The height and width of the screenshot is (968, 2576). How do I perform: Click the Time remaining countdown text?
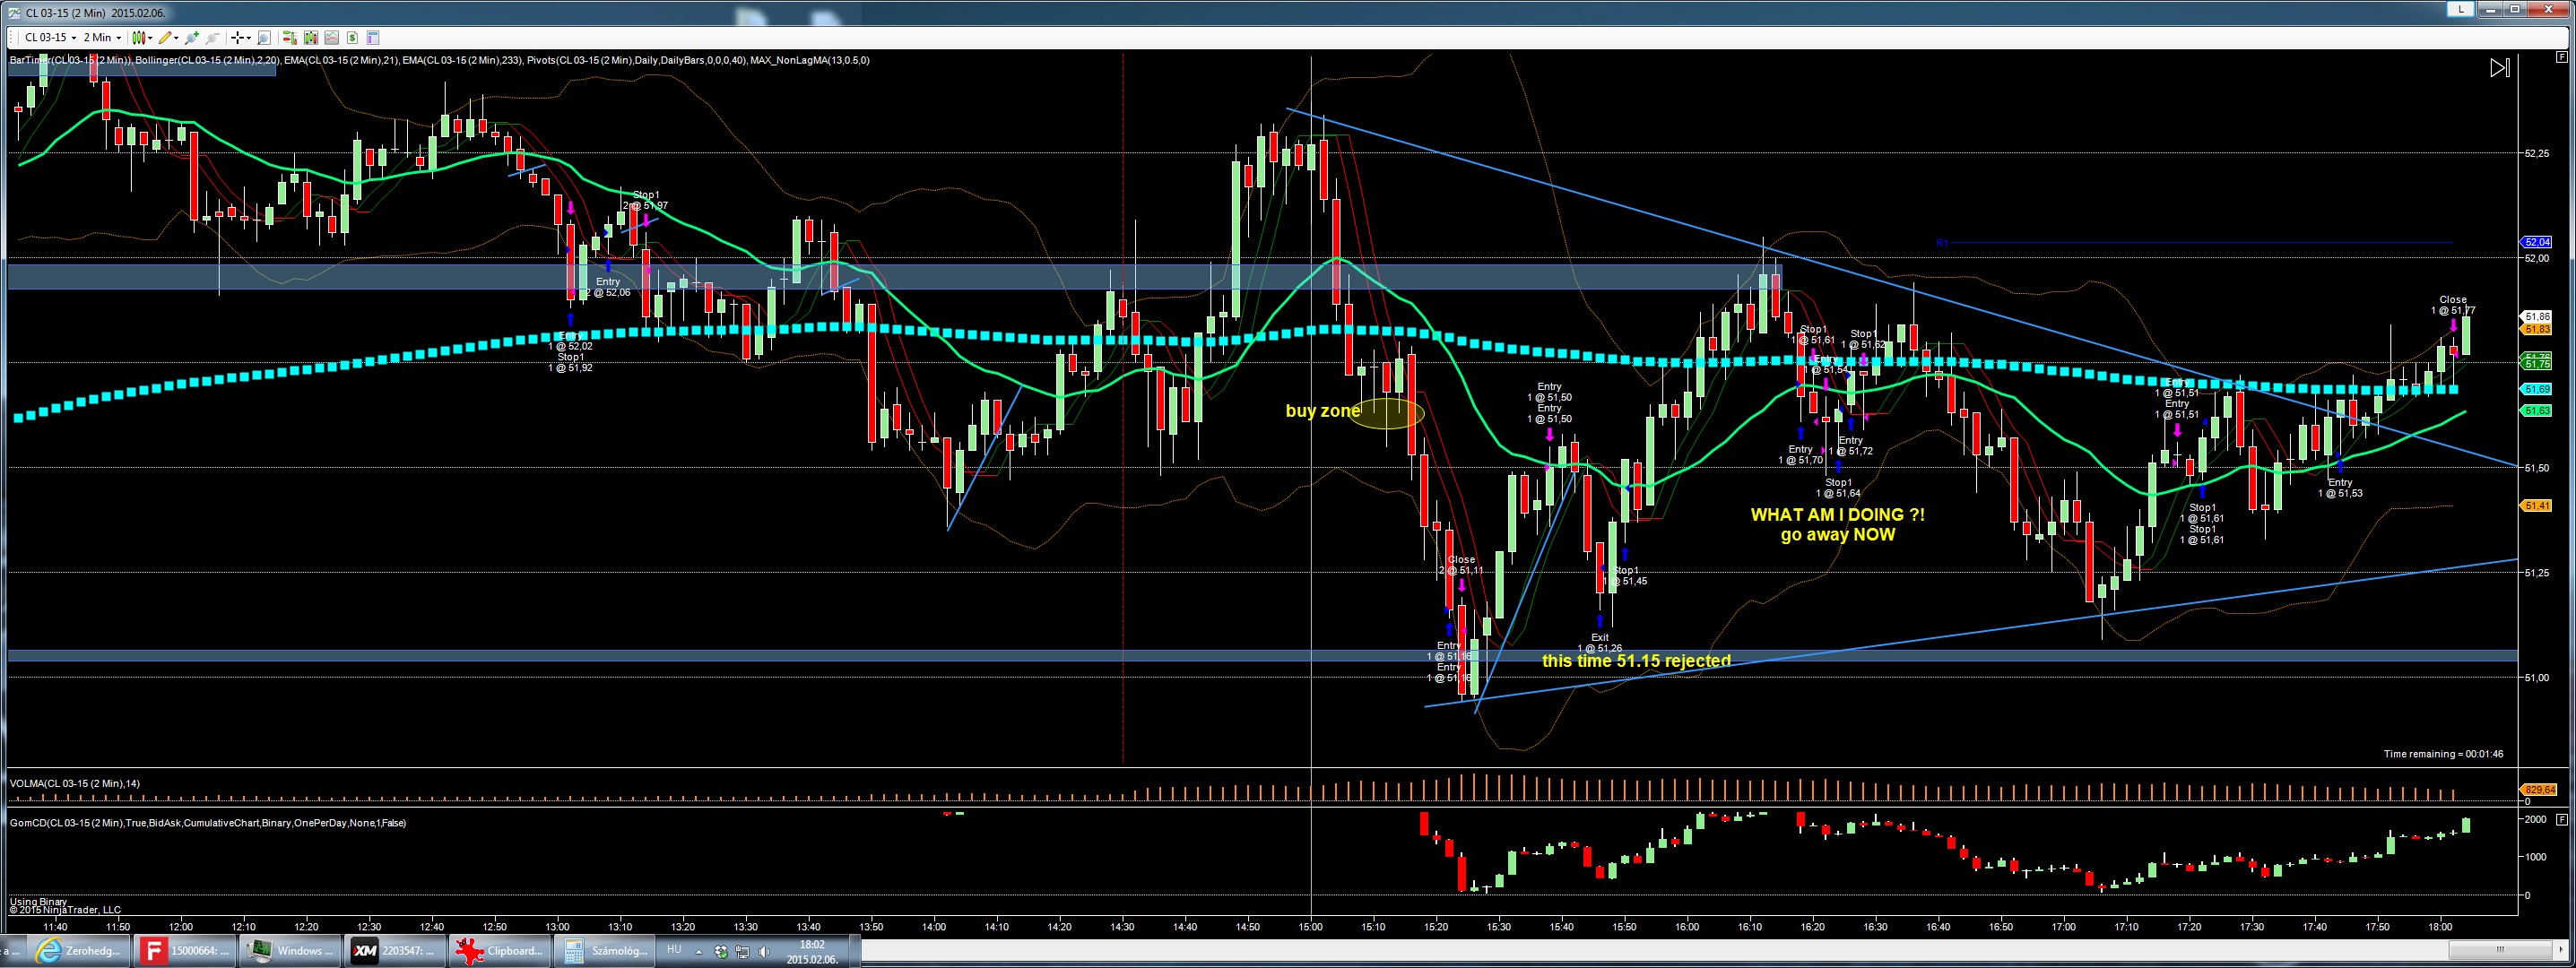point(2443,754)
